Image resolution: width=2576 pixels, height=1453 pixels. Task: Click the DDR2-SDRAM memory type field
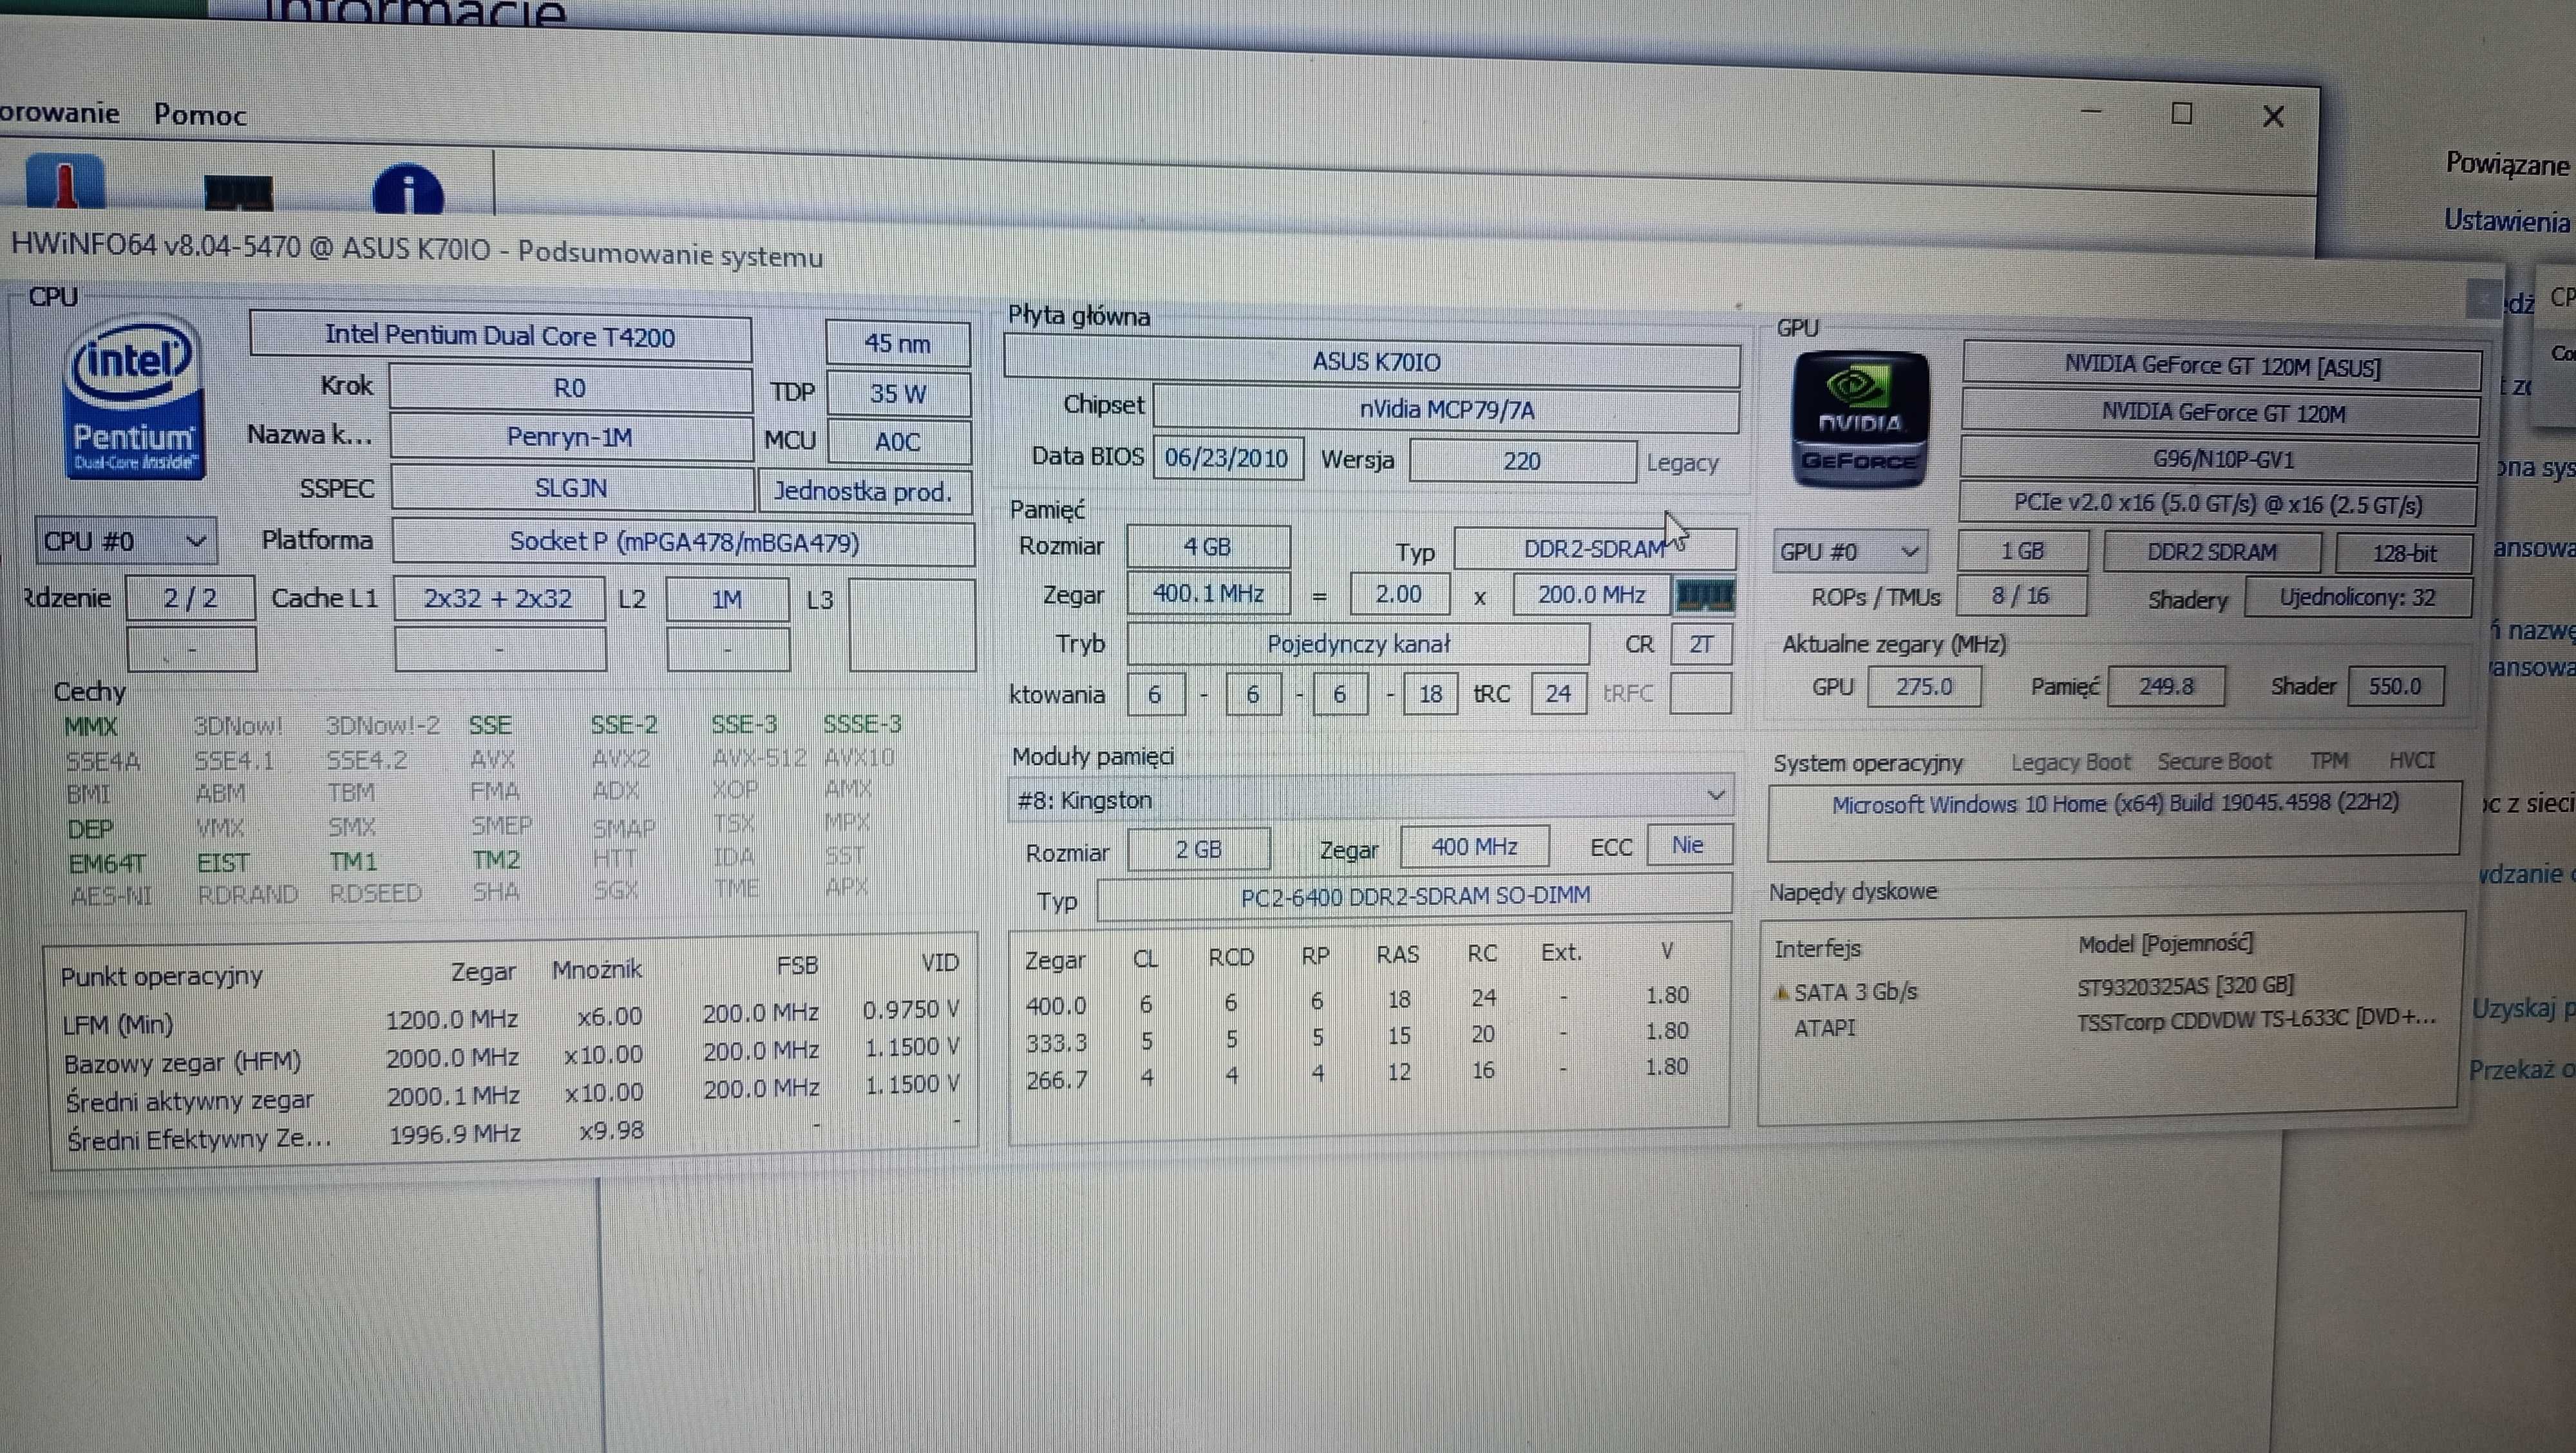1594,548
